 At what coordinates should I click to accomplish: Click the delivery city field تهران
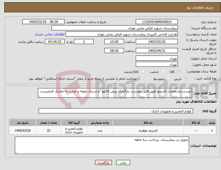pyautogui.click(x=157, y=64)
